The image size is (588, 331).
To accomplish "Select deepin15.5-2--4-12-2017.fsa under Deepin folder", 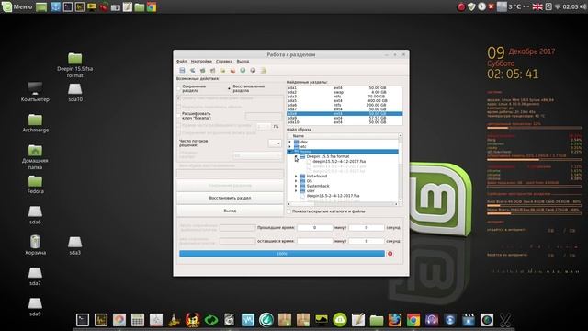I will pyautogui.click(x=339, y=162).
